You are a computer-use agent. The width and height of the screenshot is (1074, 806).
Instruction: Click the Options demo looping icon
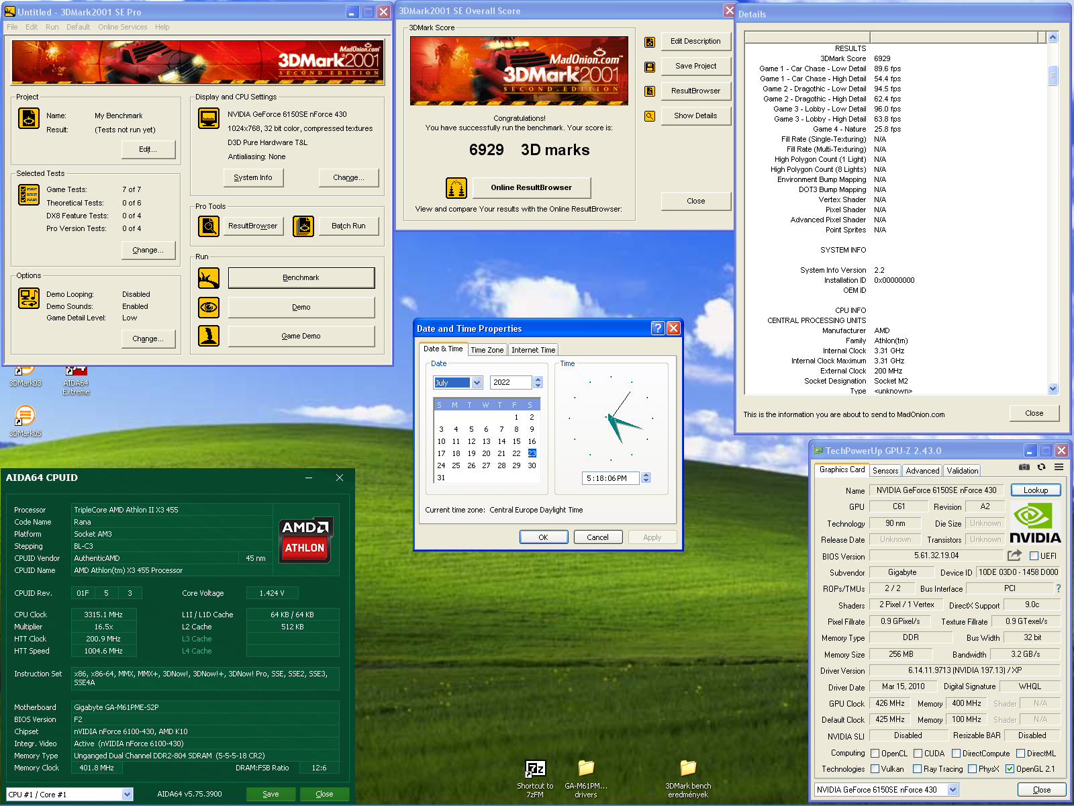pos(29,298)
